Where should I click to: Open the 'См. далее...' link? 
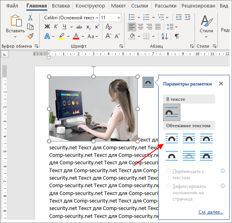click(211, 212)
